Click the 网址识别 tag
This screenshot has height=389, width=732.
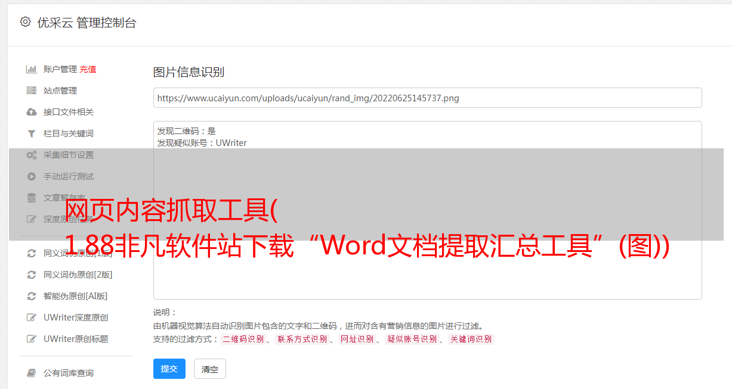click(357, 339)
